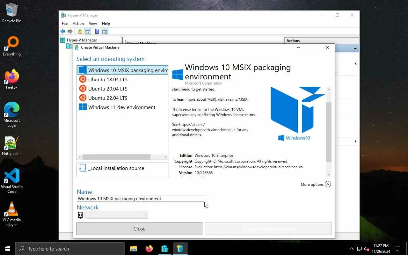Click the Ubuntu 22.04 logo icon
The height and width of the screenshot is (255, 408).
coord(83,98)
